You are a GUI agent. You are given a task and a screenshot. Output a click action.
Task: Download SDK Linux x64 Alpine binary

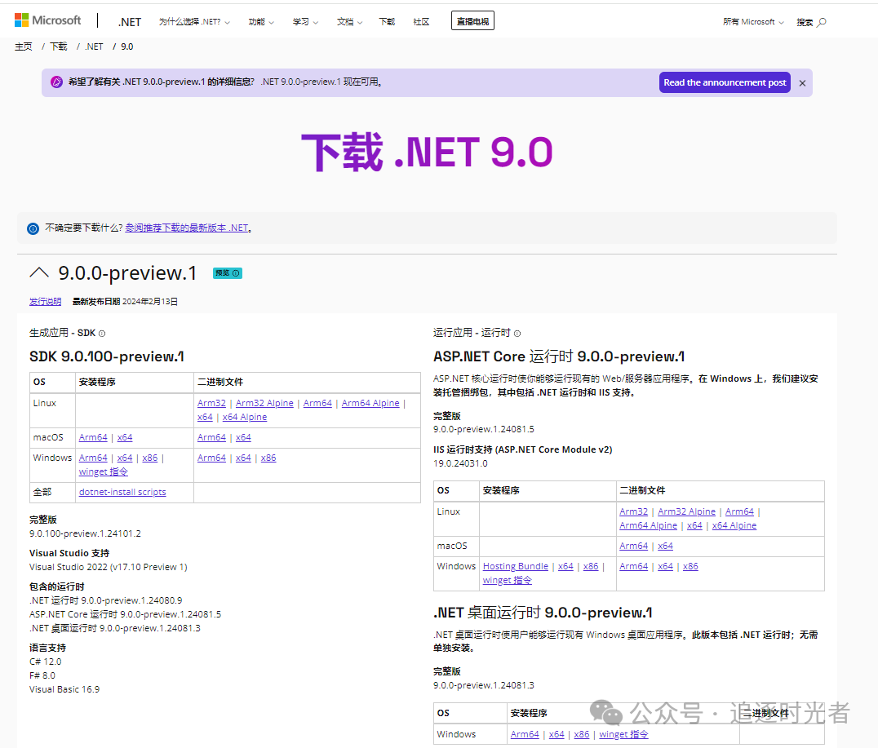245,417
